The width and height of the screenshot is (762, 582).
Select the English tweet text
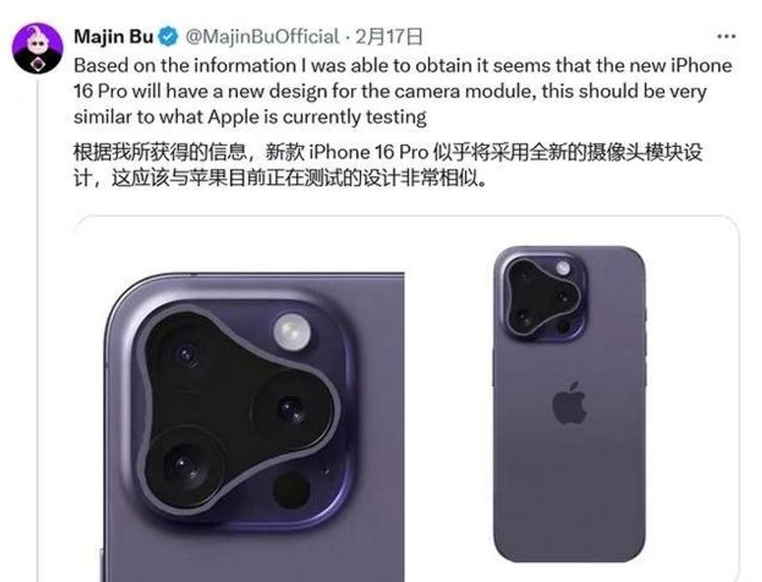point(403,91)
